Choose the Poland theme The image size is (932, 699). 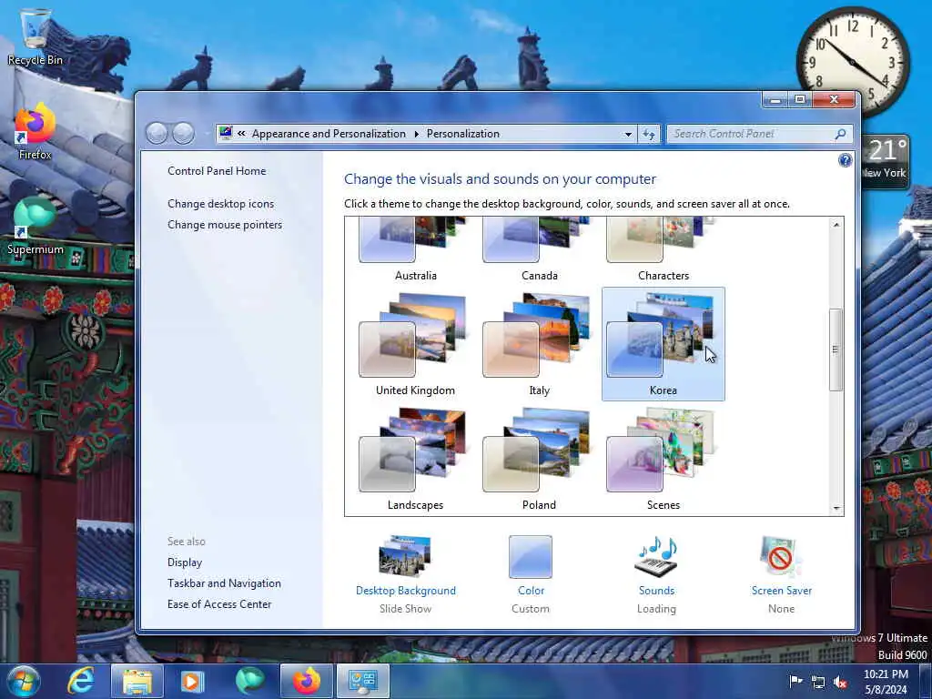(x=539, y=459)
